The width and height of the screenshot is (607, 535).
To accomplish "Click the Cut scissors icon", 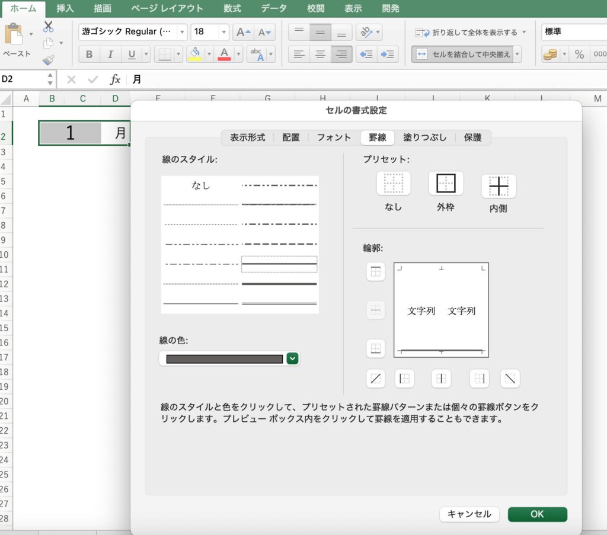I will [49, 27].
